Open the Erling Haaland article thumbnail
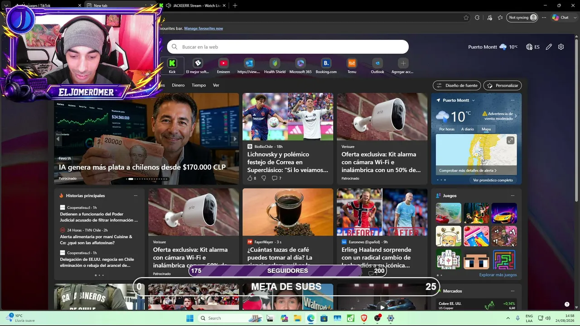The width and height of the screenshot is (580, 326). pyautogui.click(x=382, y=212)
